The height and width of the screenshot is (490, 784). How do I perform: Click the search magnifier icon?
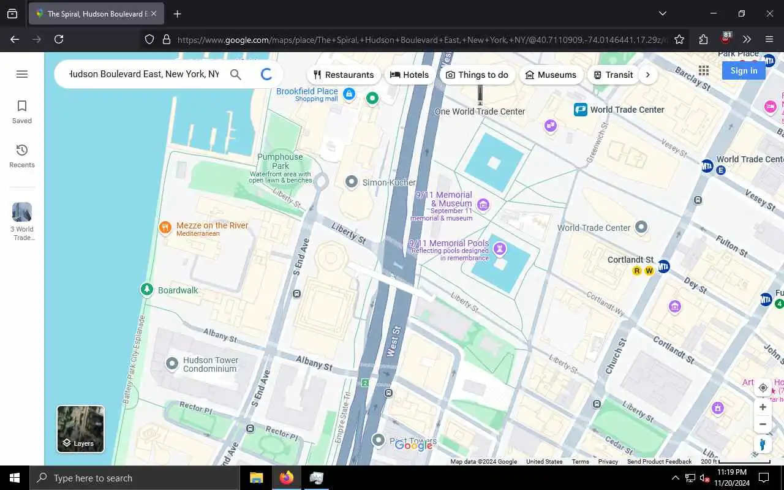tap(236, 75)
